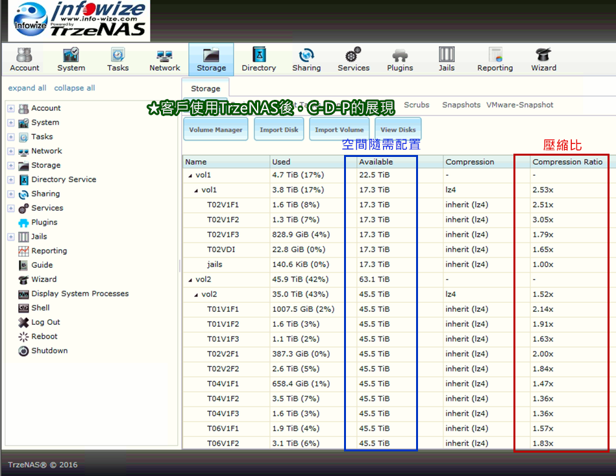Screen dimensions: 616x476
Task: Collapse the nested vol2 dataset arrow
Action: point(196,294)
